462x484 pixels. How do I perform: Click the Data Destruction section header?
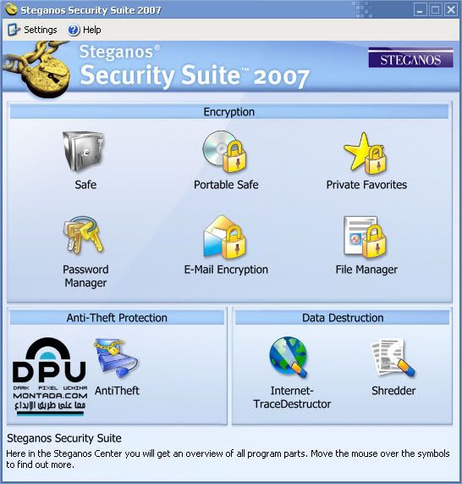pos(343,318)
